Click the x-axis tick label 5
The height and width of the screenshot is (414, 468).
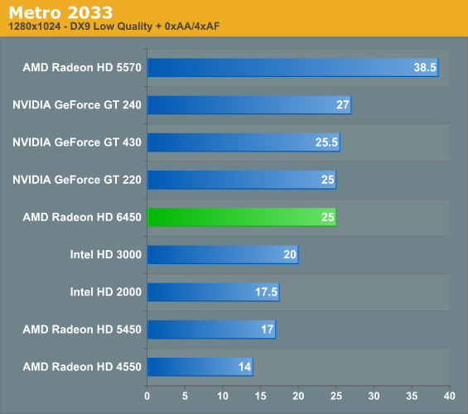pyautogui.click(x=185, y=396)
